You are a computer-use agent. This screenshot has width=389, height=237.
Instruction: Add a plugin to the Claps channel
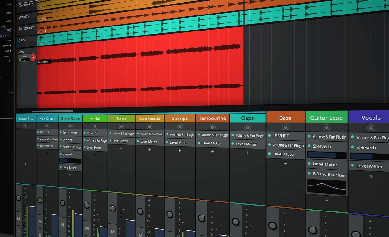tap(247, 153)
